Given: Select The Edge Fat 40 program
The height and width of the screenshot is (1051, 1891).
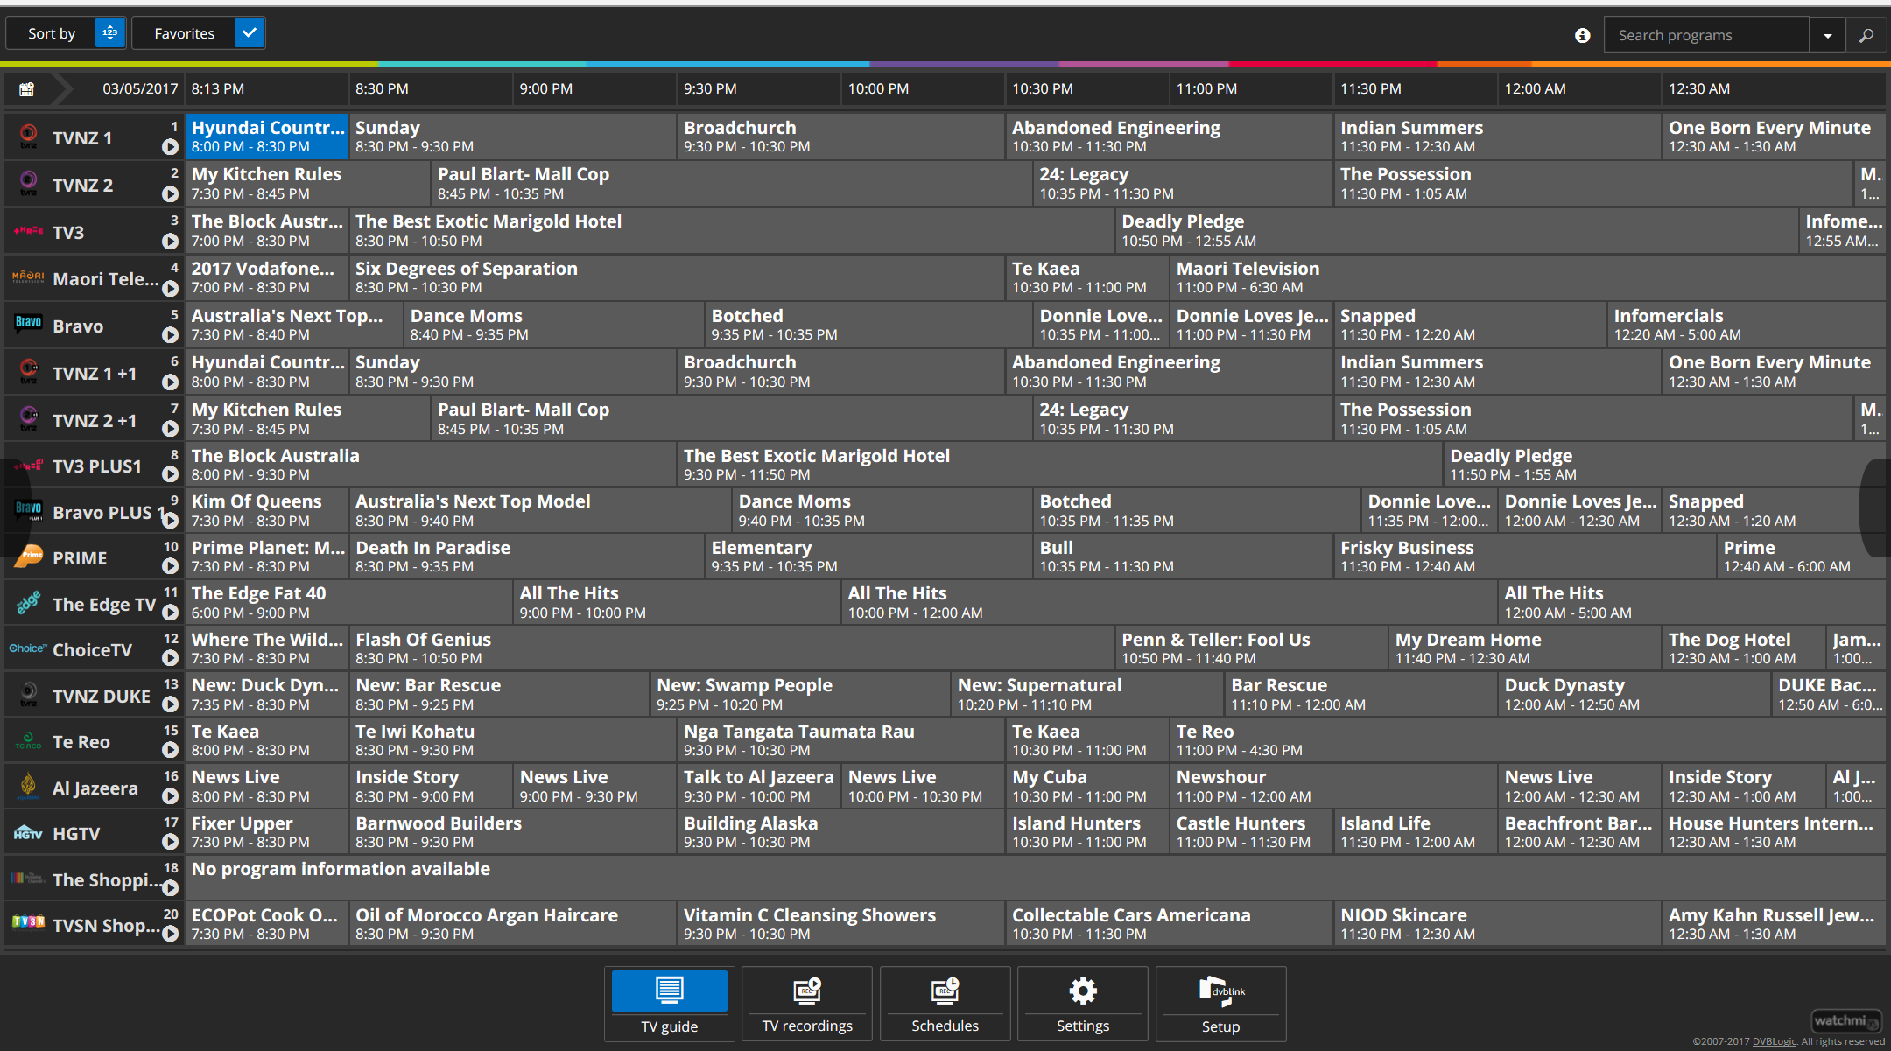Looking at the screenshot, I should click(349, 603).
